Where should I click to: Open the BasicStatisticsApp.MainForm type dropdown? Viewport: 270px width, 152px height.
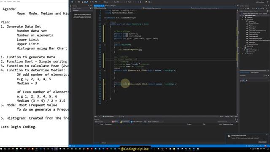(166, 8)
